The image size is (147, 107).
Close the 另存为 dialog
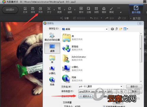pyautogui.click(x=140, y=23)
